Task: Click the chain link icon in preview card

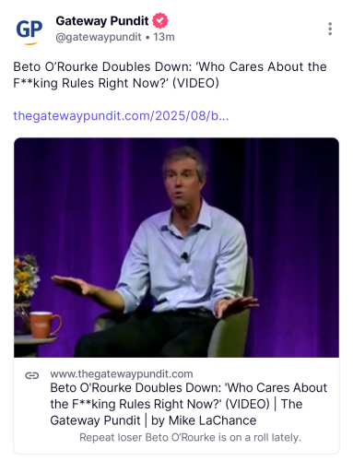Action: tap(32, 375)
